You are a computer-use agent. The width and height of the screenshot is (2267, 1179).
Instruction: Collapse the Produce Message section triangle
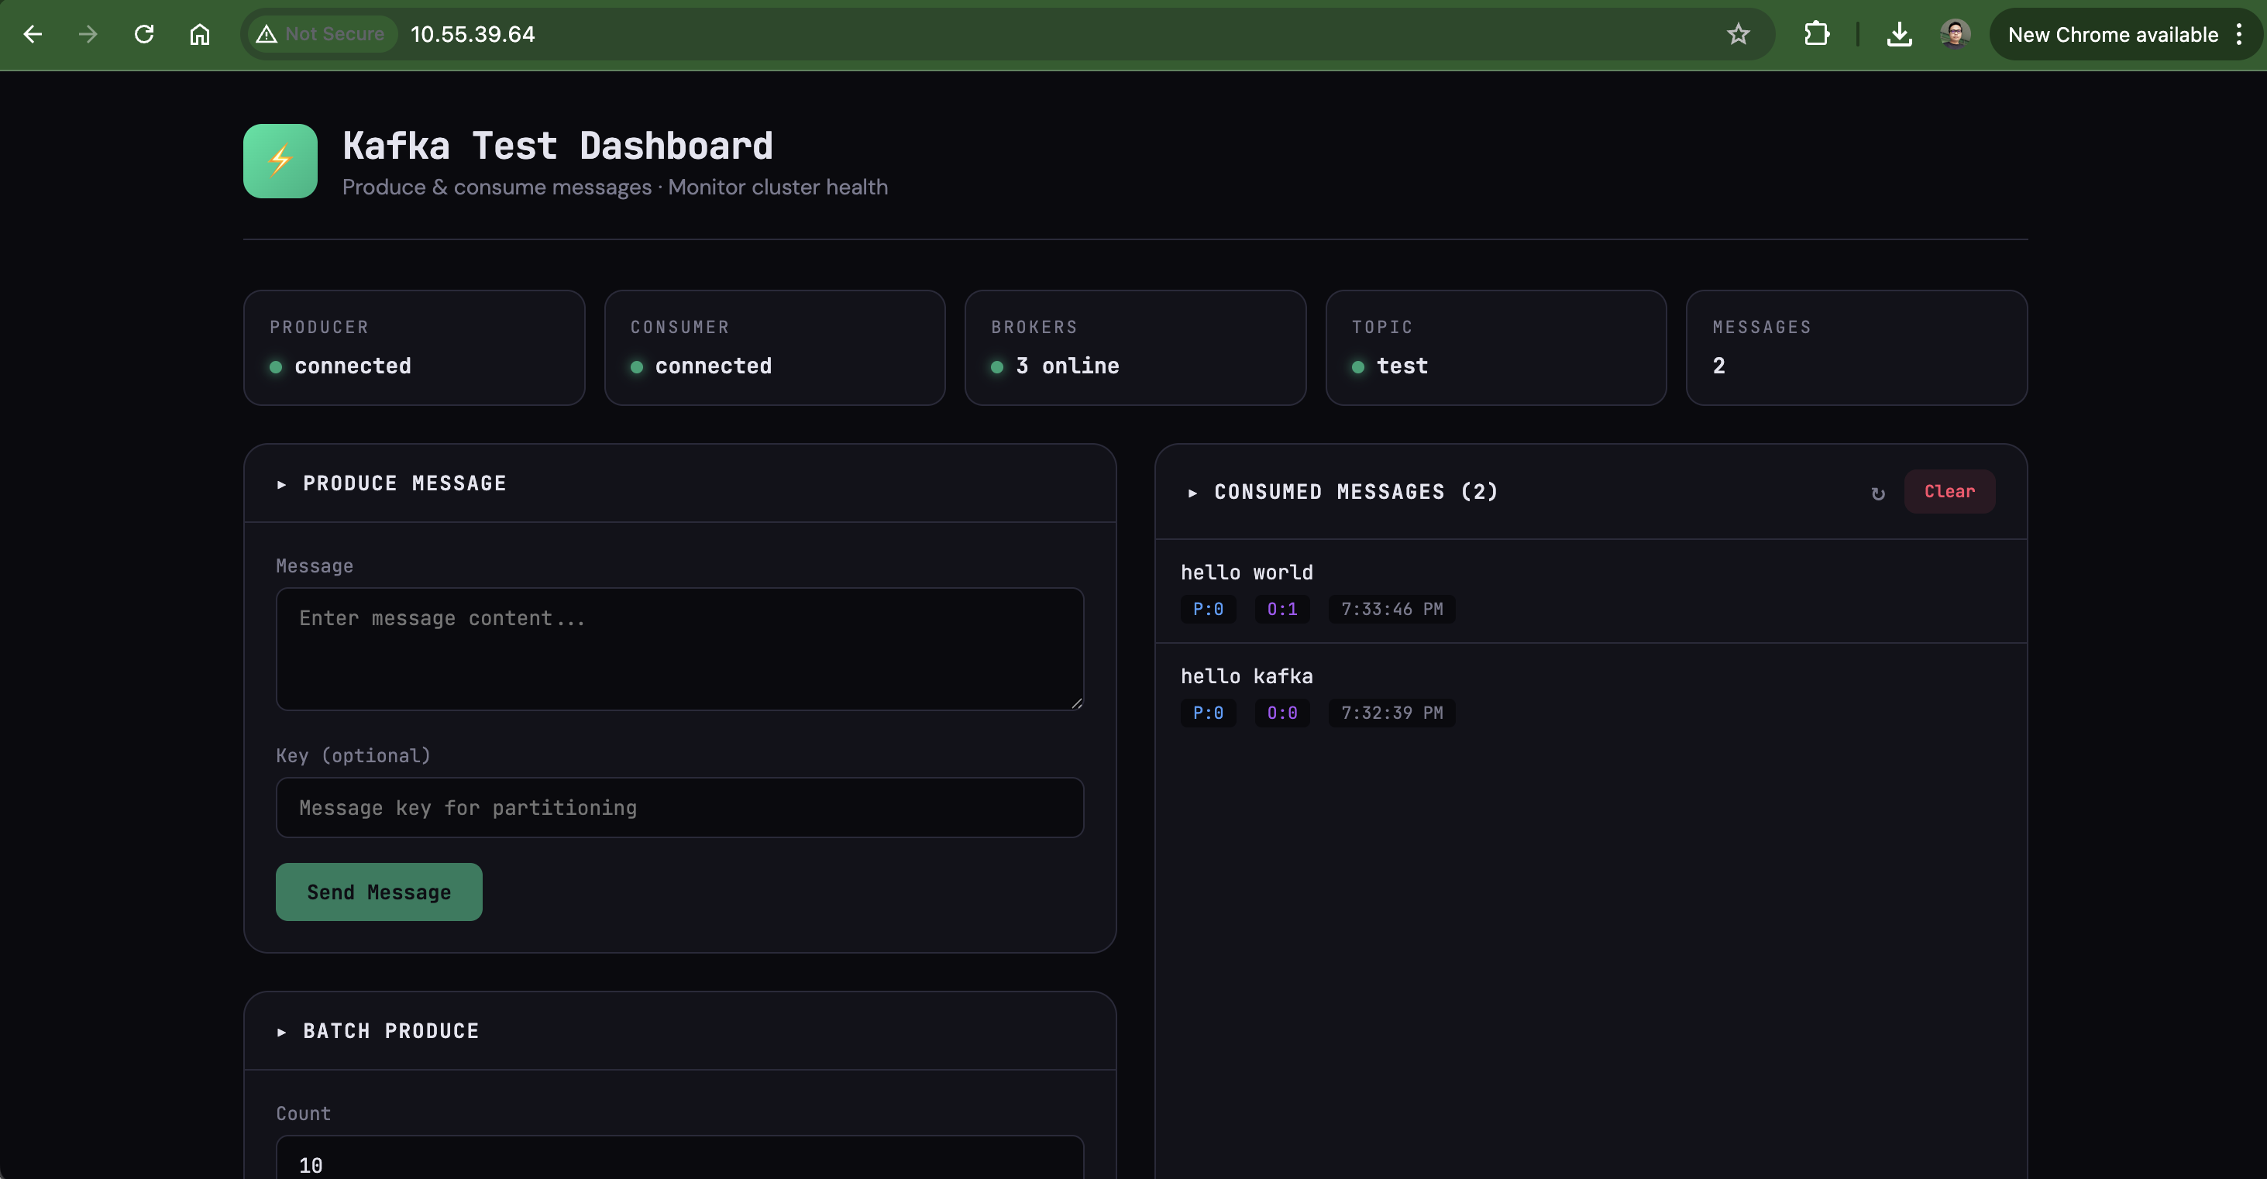coord(281,484)
